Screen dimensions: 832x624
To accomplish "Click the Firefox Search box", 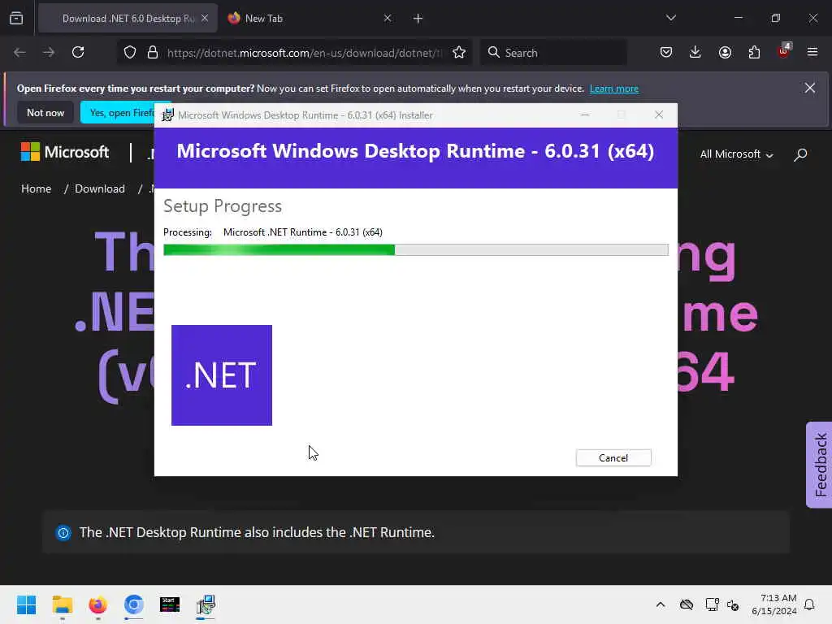I will click(x=553, y=53).
